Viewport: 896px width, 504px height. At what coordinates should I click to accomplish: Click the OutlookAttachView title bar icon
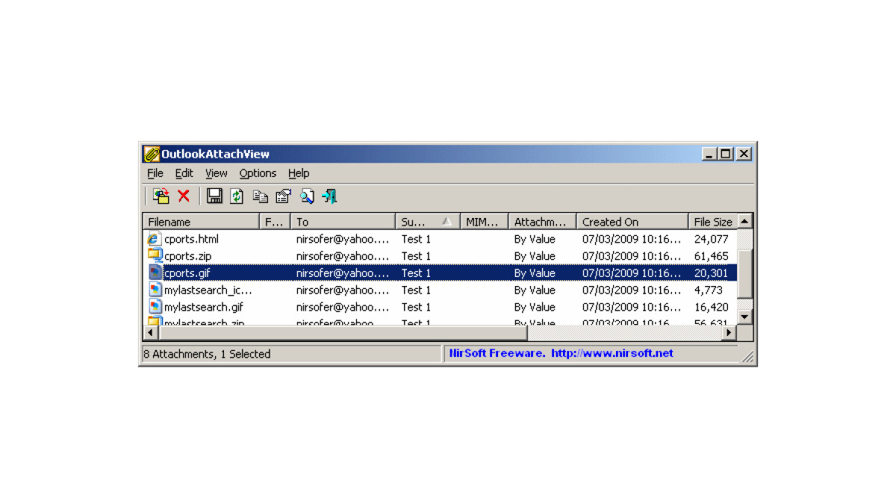152,154
